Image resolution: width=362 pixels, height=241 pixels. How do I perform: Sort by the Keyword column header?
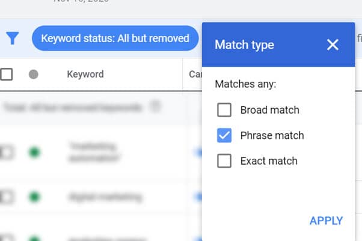85,75
